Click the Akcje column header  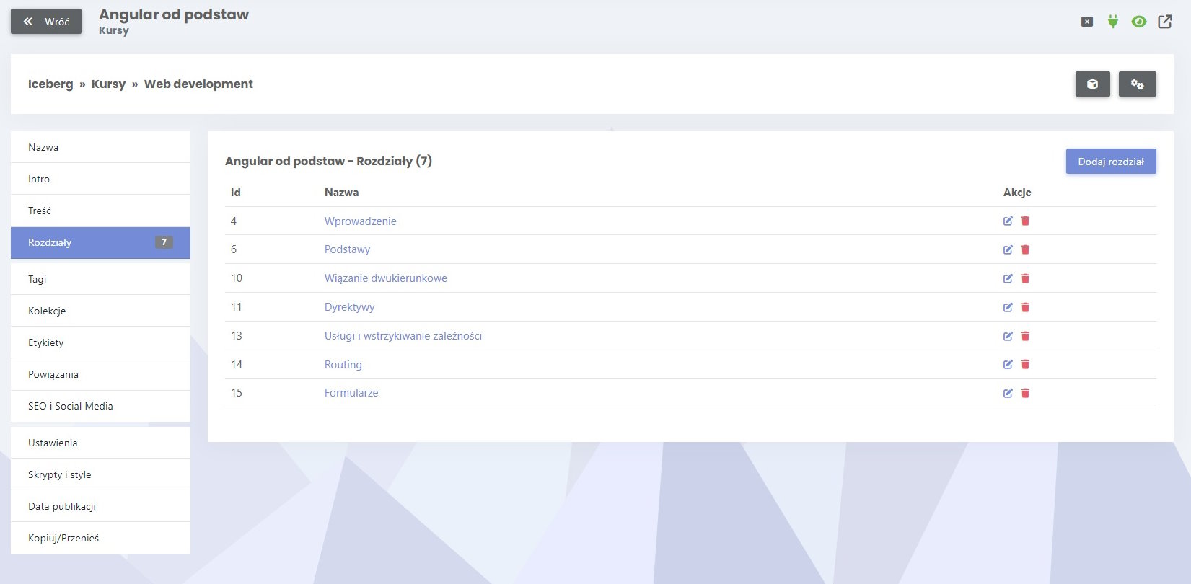tap(1017, 193)
